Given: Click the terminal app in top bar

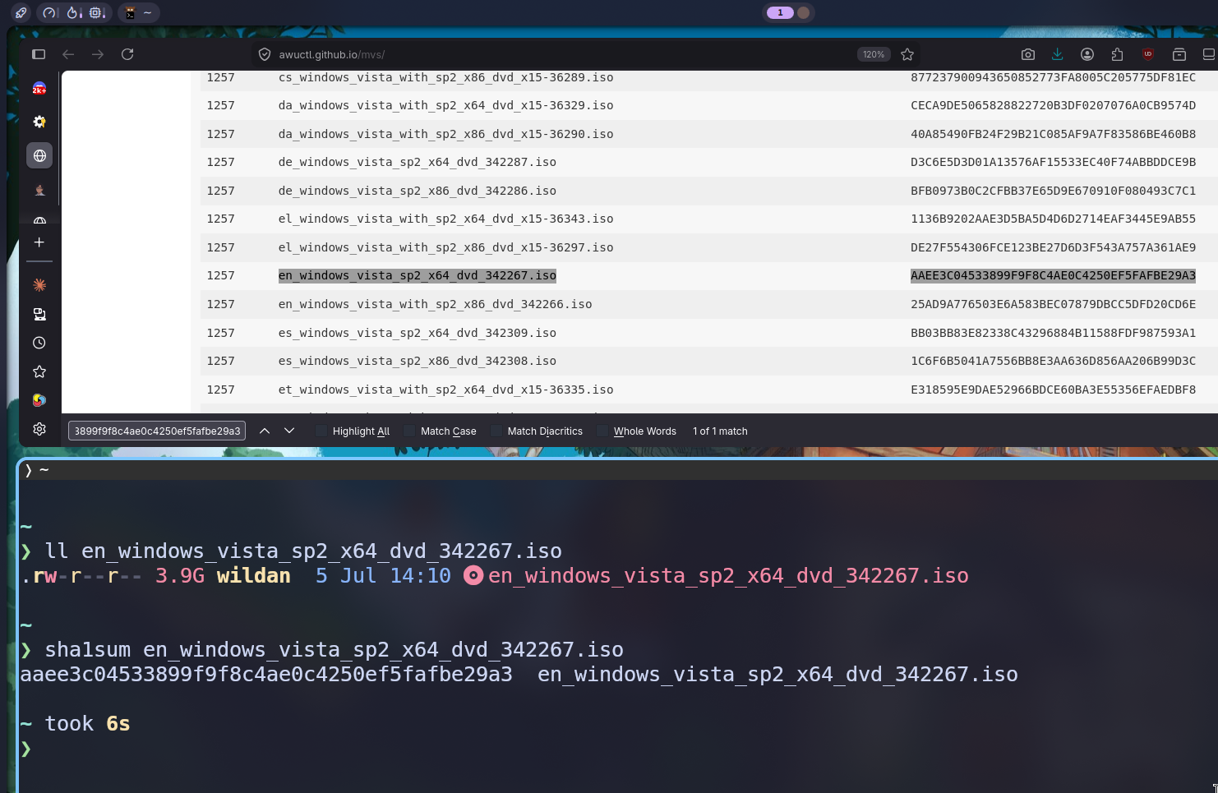Looking at the screenshot, I should point(138,12).
